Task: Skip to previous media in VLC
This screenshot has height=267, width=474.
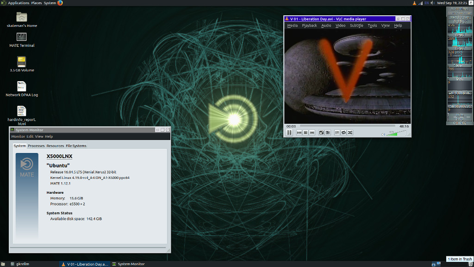Action: coord(299,133)
